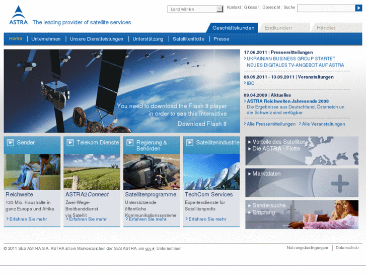Image resolution: width=366 pixels, height=275 pixels.
Task: Open Nutzungsbedingungen footer link
Action: tap(308, 248)
